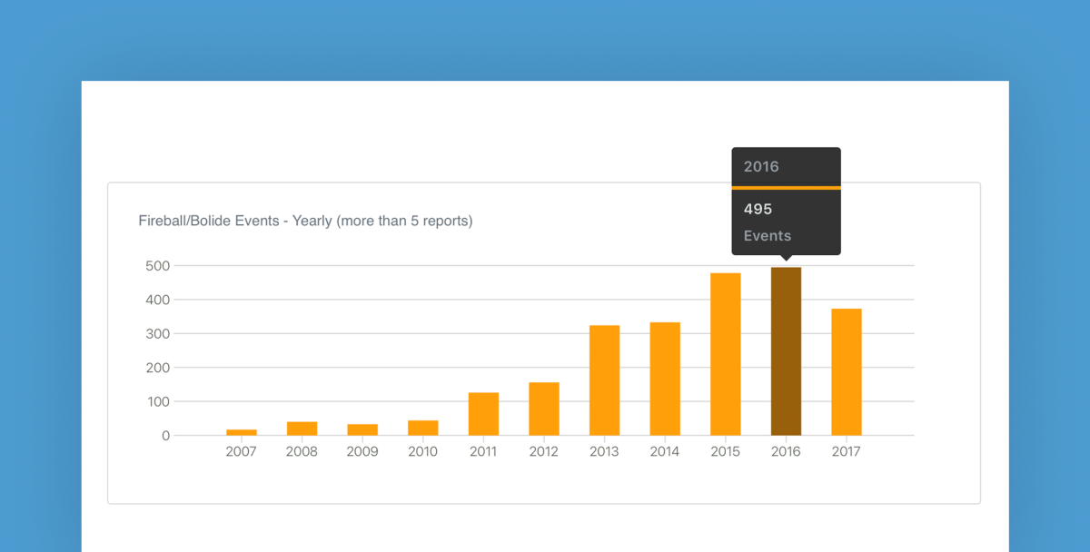Click the 2015 bar in the chart
The width and height of the screenshot is (1090, 552).
[725, 354]
